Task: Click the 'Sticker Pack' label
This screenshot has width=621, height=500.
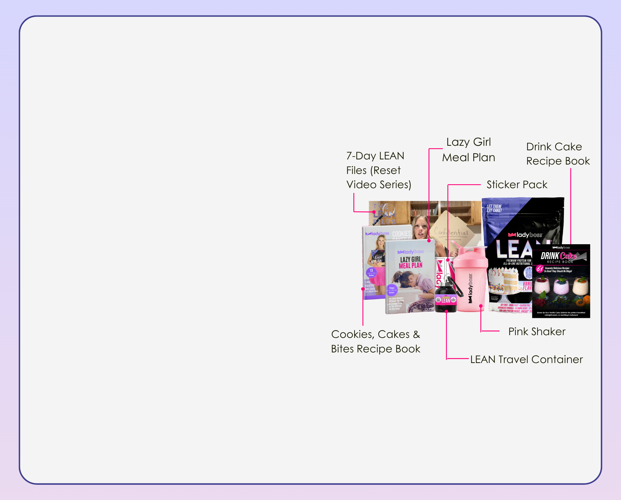Action: click(x=517, y=185)
